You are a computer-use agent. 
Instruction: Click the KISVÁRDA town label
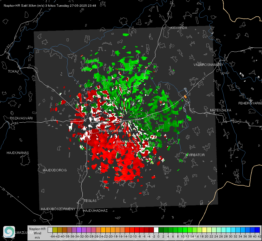tap(179, 28)
